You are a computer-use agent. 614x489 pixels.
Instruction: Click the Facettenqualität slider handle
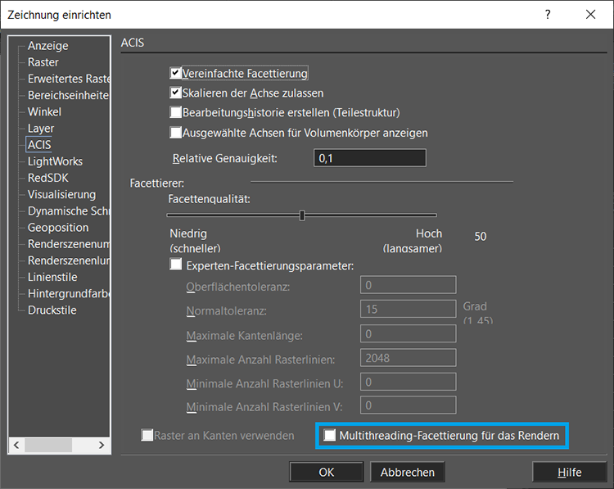click(302, 215)
